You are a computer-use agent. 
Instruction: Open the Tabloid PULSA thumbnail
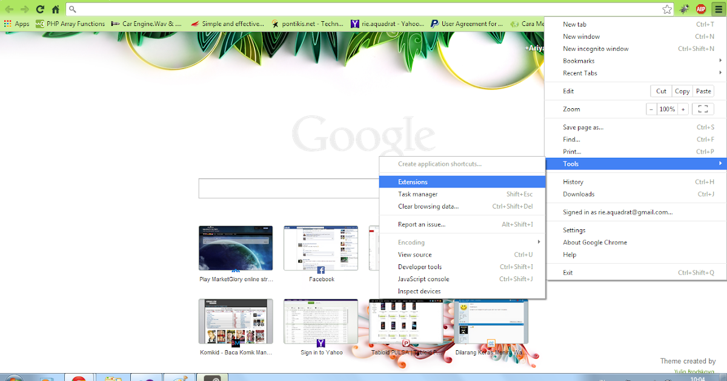pyautogui.click(x=406, y=321)
